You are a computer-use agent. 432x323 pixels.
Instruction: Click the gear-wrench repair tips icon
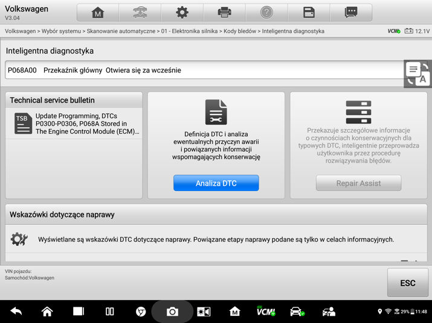pos(19,239)
